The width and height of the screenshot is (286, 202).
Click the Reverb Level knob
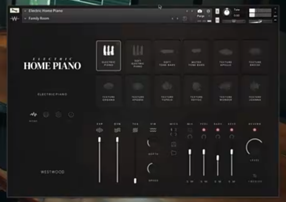254,147
